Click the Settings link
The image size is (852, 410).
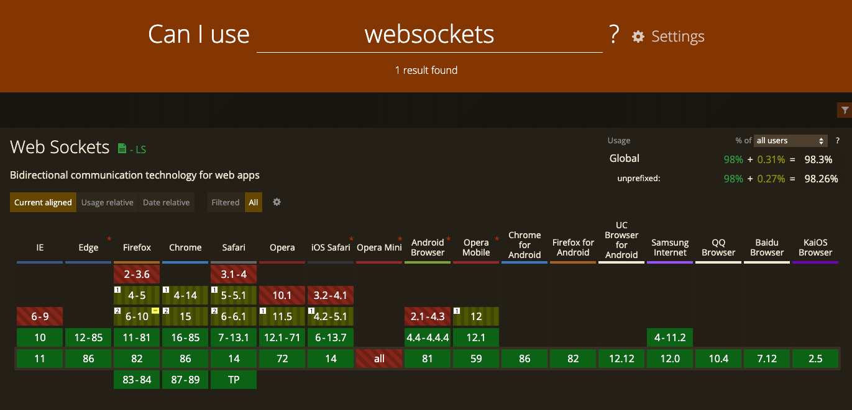[x=678, y=37]
